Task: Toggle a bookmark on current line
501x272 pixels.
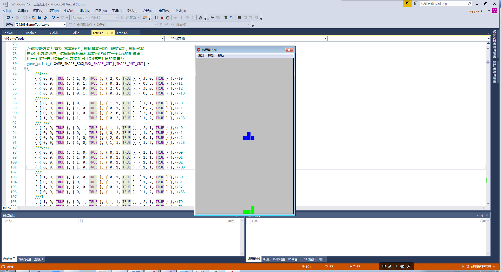Action: pos(239,18)
